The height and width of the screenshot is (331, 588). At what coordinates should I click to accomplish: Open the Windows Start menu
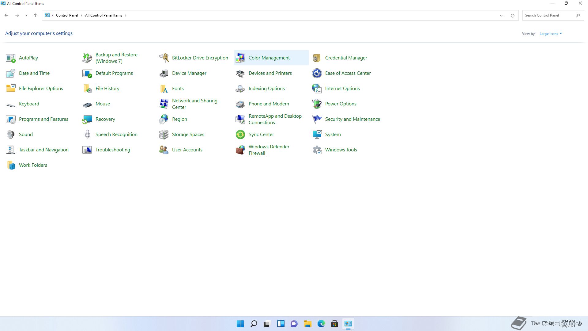pyautogui.click(x=240, y=324)
